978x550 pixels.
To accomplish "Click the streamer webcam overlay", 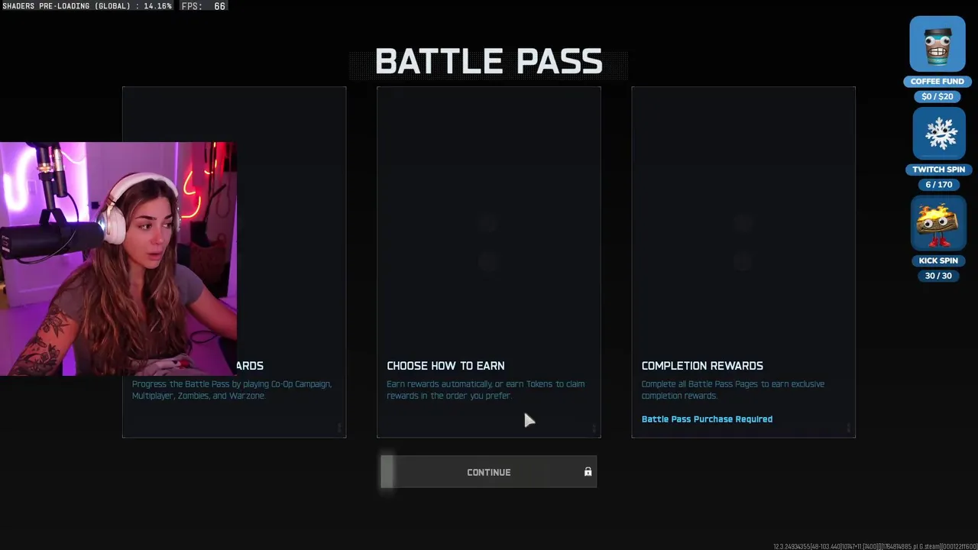I will tap(118, 259).
